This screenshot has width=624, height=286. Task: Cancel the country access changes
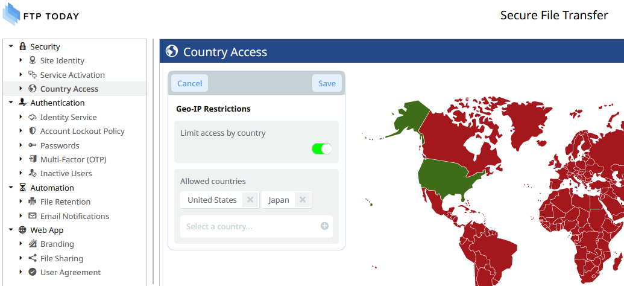tap(190, 83)
